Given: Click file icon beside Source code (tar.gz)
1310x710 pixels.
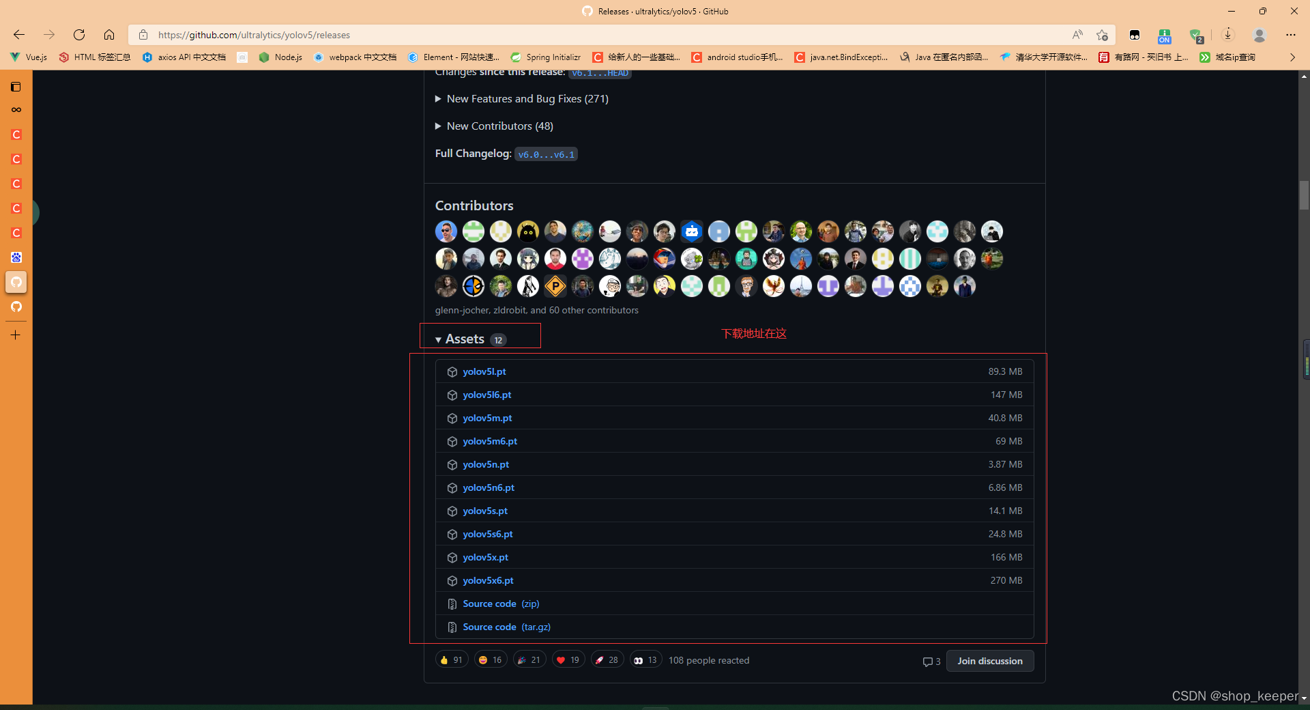Looking at the screenshot, I should (452, 627).
